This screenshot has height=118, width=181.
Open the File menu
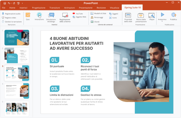tap(4, 8)
